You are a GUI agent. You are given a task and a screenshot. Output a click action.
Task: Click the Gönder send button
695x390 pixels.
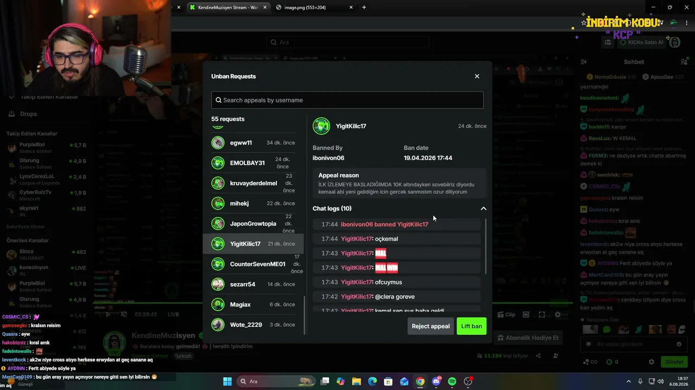(674, 362)
